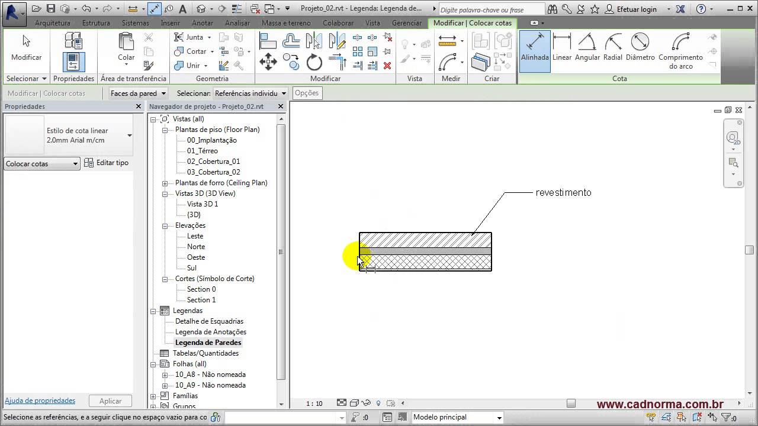Click the Move tool icon

pyautogui.click(x=268, y=62)
